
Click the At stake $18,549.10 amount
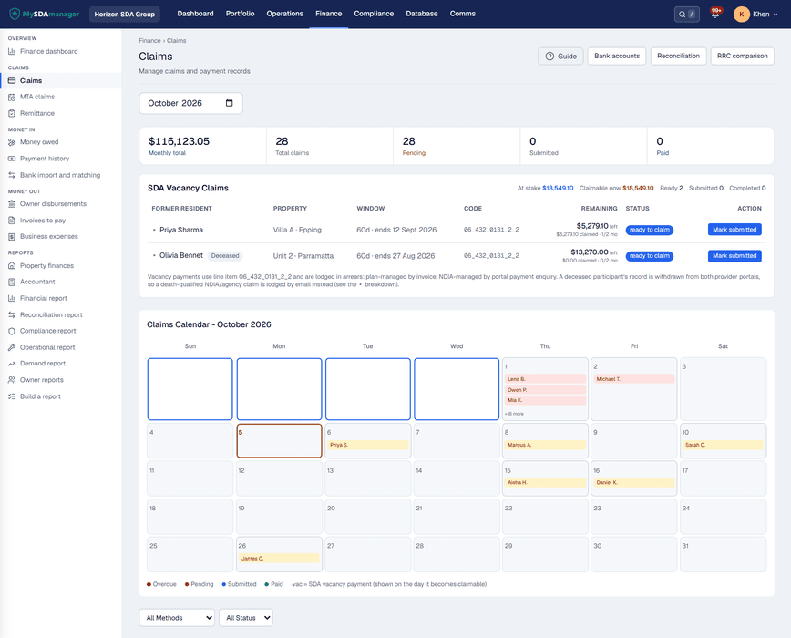558,188
